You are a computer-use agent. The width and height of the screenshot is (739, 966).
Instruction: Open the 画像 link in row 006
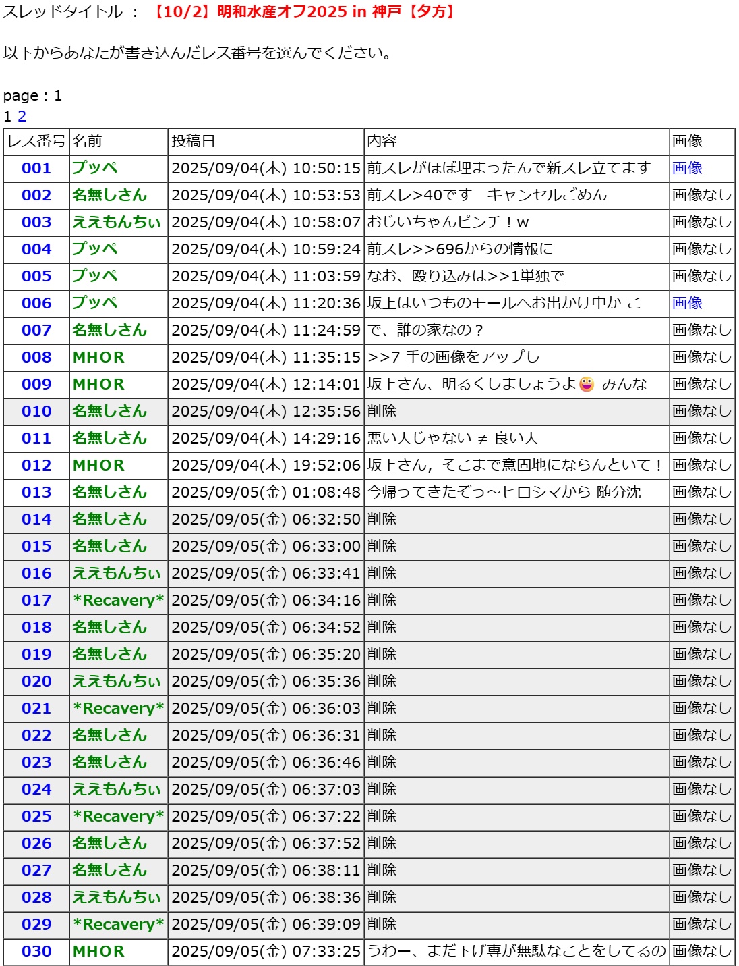tap(686, 304)
